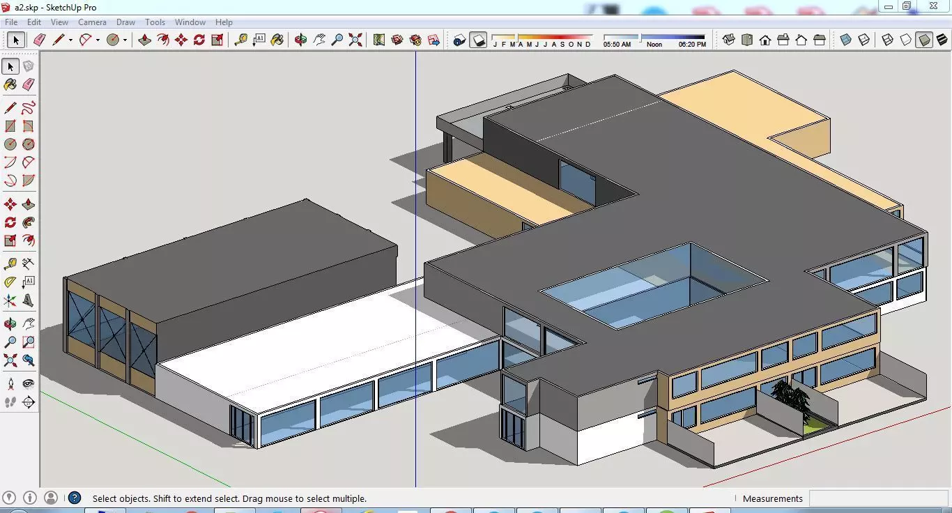Open the File menu
This screenshot has width=952, height=513.
(12, 22)
